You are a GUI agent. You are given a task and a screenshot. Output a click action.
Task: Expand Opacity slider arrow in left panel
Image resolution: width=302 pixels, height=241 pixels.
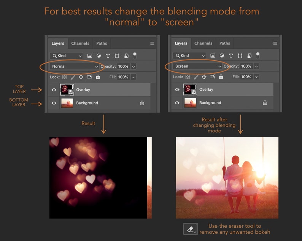click(134, 66)
